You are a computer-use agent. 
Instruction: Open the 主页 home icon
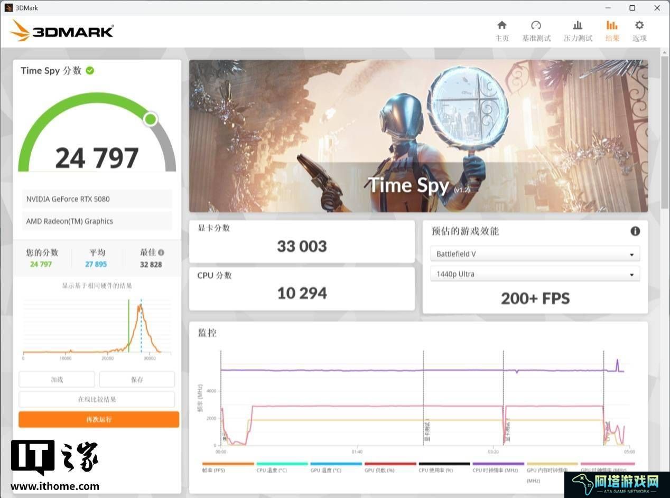pos(502,25)
